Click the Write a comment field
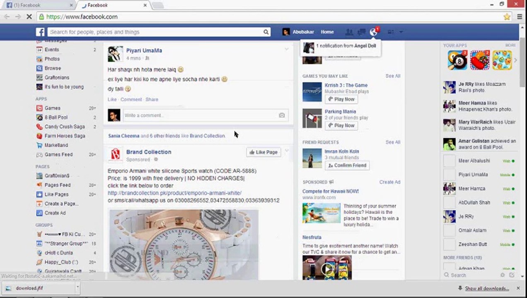This screenshot has width=527, height=298. click(201, 115)
